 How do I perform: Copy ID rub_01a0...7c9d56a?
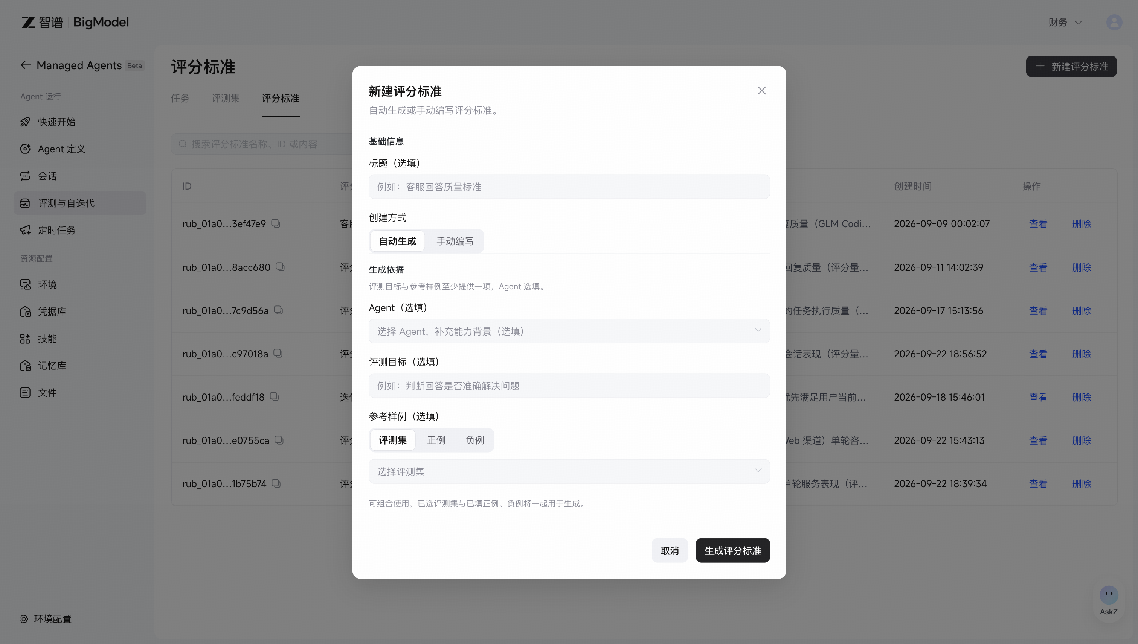278,310
